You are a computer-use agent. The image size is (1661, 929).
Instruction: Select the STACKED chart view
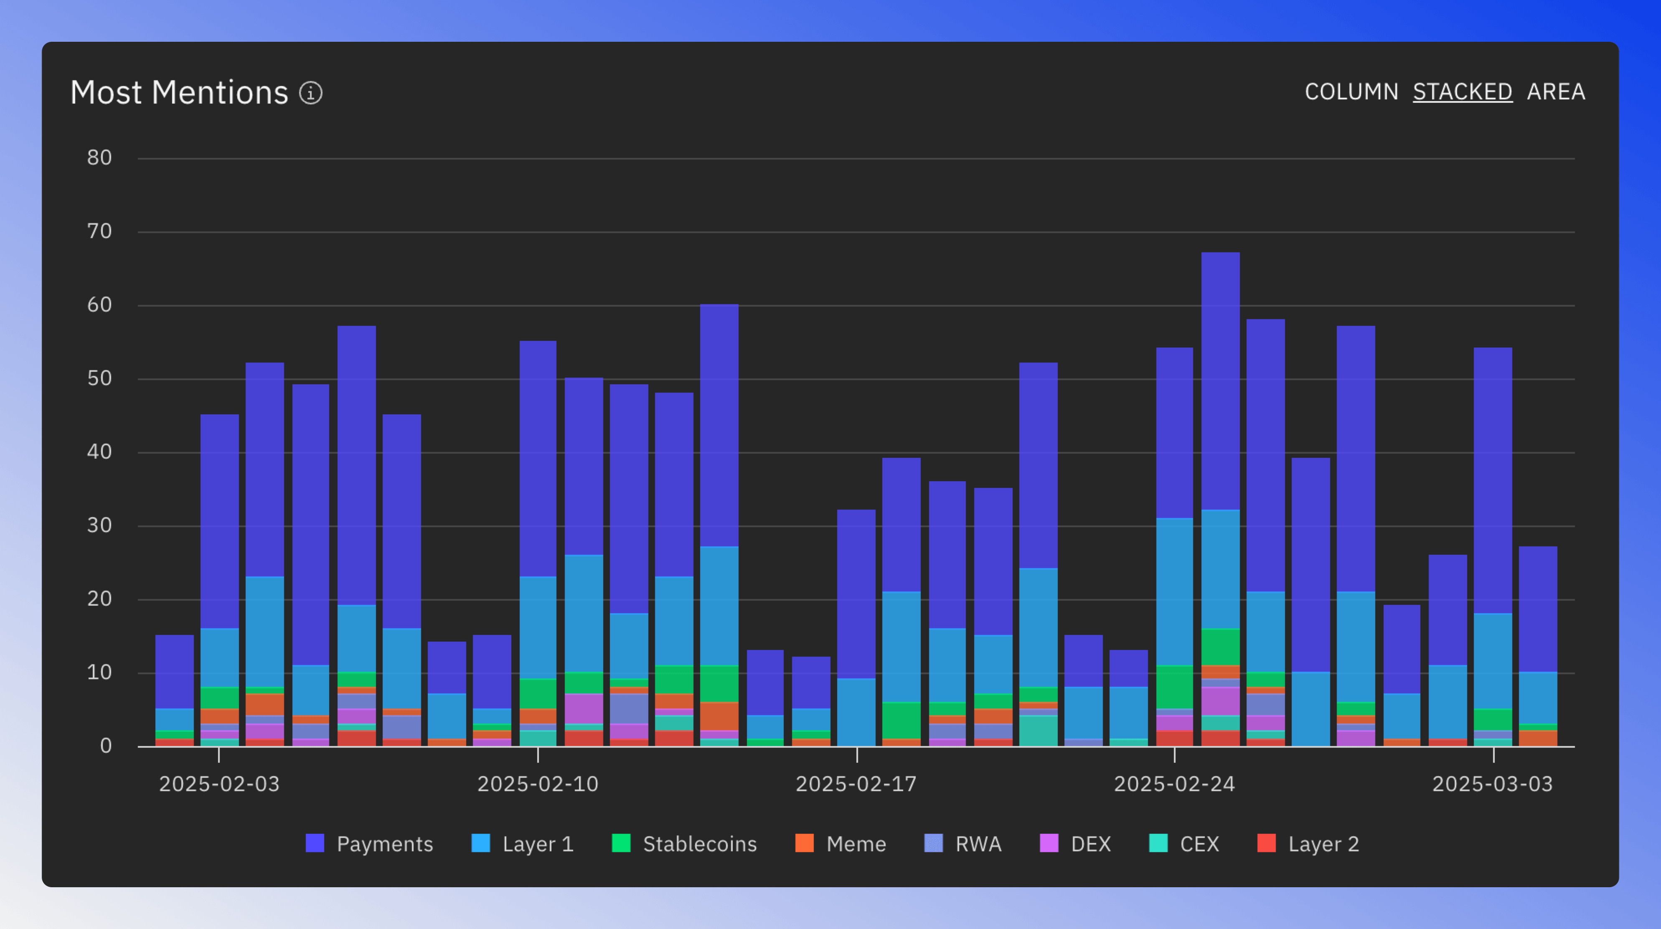click(1463, 91)
